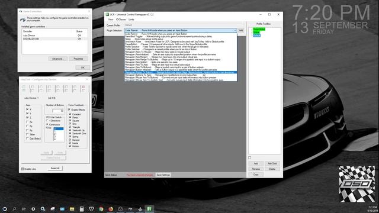Choose Profile Speaker plugin entry
Viewport: 379px width, 213px height.
tap(181, 47)
